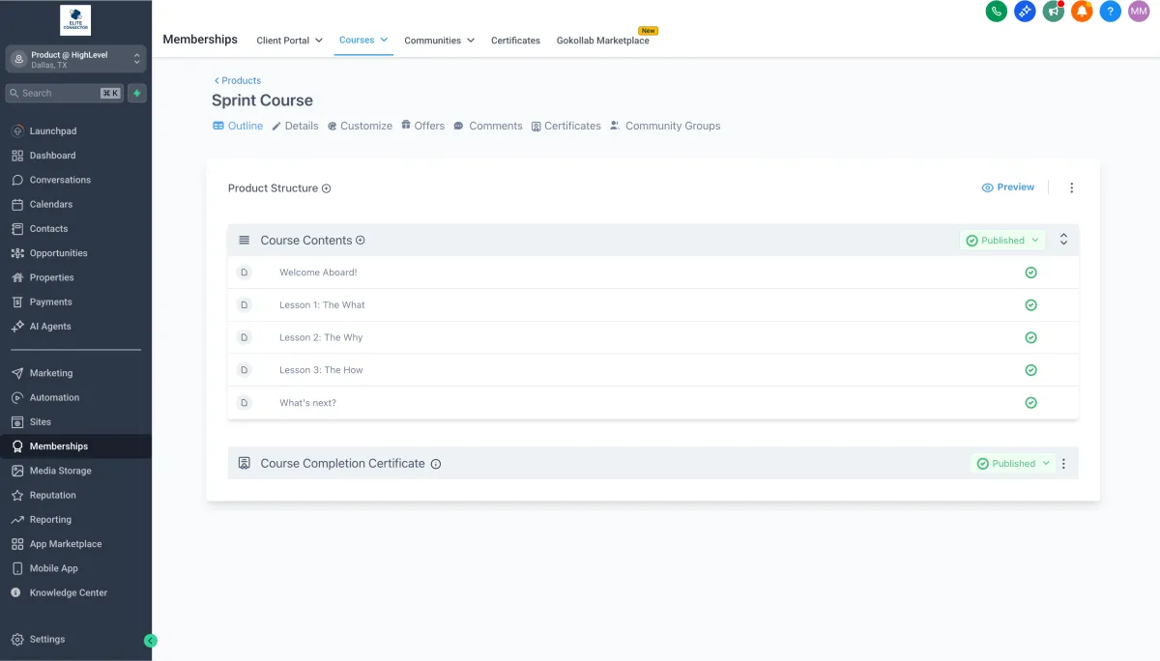This screenshot has width=1160, height=661.
Task: Switch to the Outline tab
Action: (238, 126)
